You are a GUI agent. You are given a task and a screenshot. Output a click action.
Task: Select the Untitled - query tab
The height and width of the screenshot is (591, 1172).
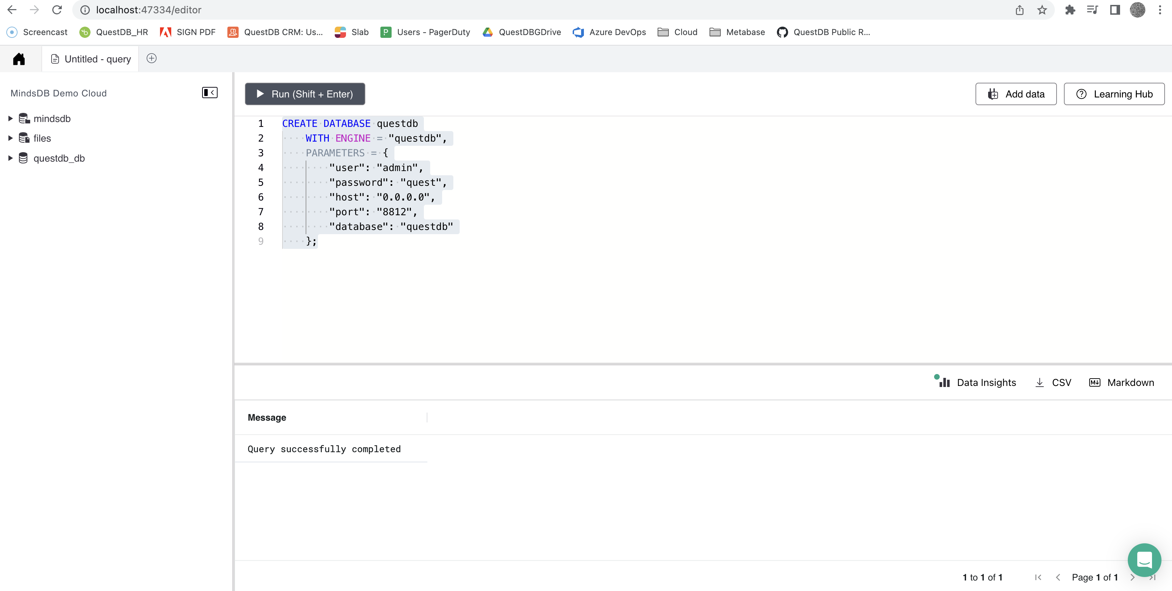pos(91,59)
